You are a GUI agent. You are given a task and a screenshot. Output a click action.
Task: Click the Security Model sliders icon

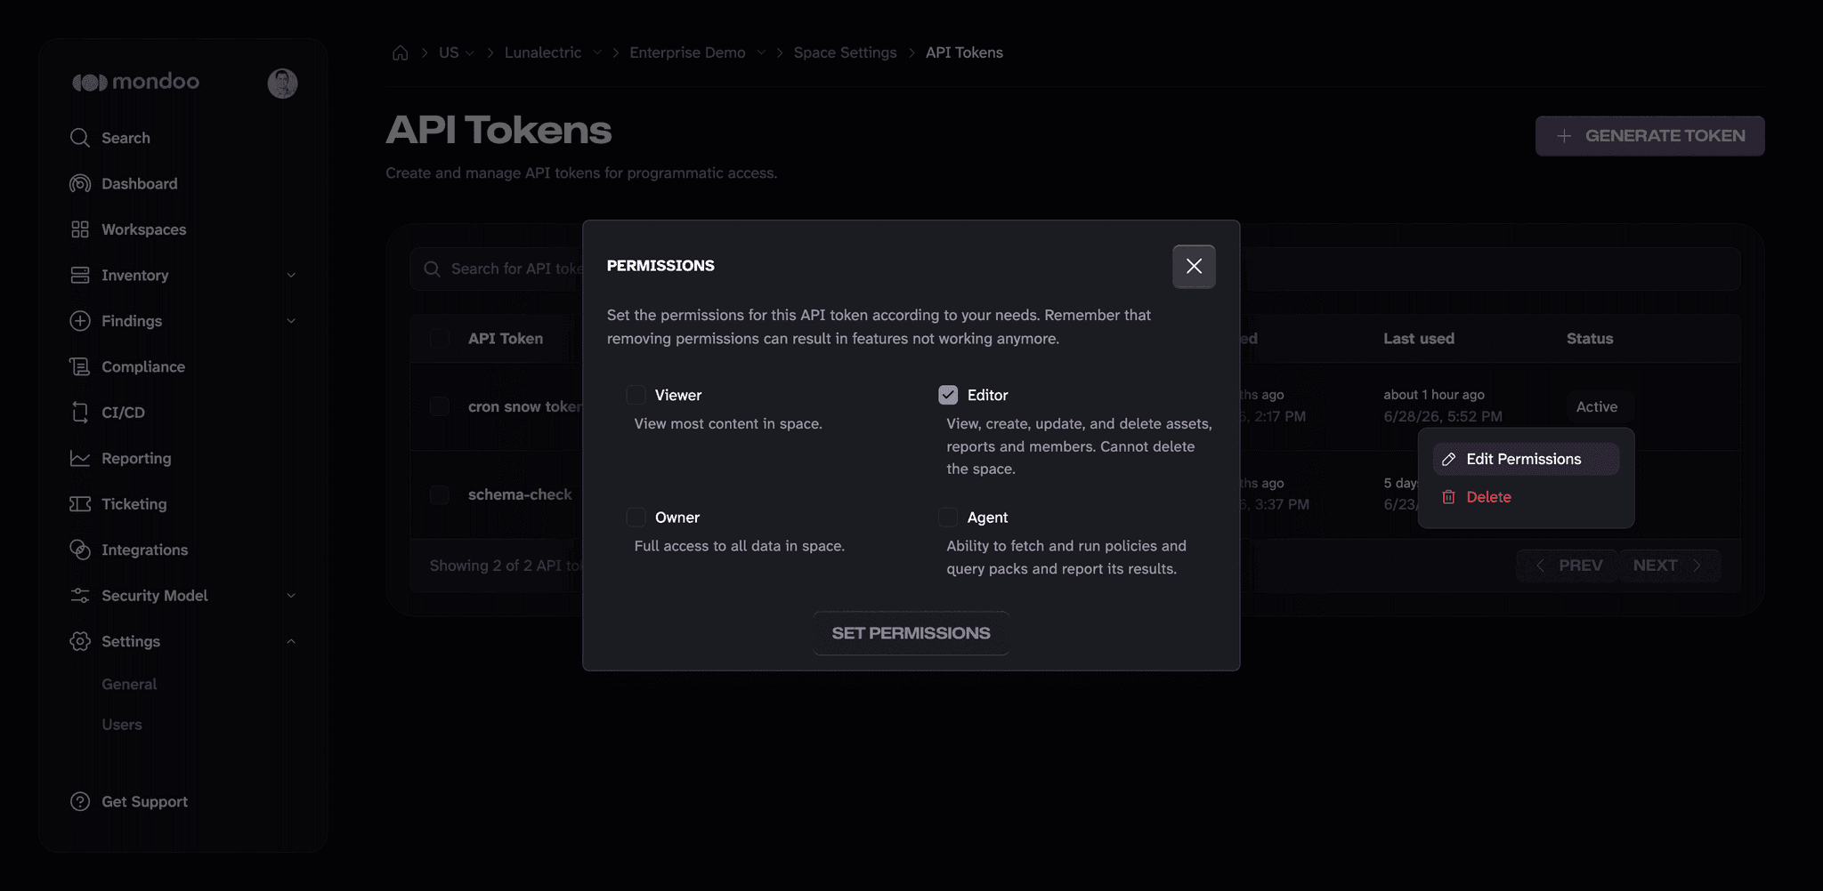(x=80, y=596)
